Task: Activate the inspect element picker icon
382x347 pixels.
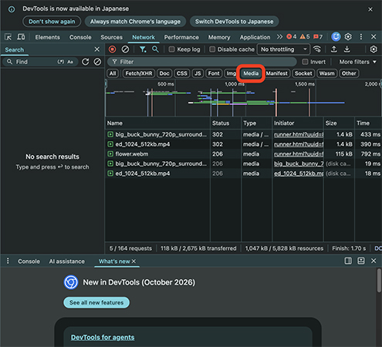Action: click(8, 37)
